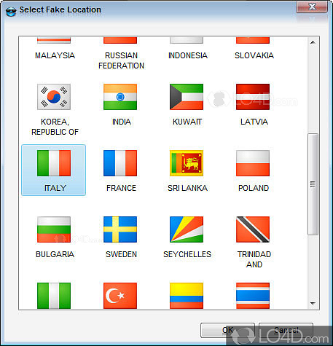This screenshot has height=346, width=333.
Task: Click the Italy flag icon
Action: (54, 163)
